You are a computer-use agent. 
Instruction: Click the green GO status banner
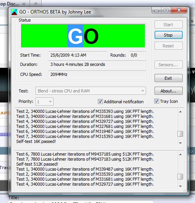[83, 36]
